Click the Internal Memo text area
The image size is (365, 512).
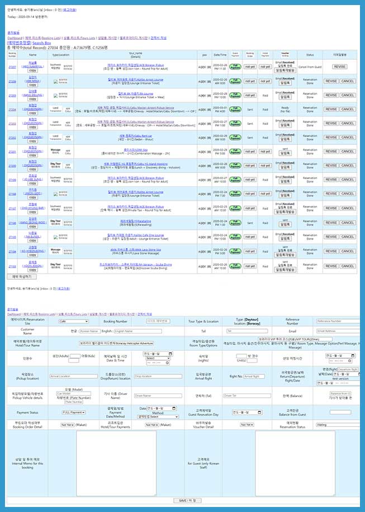(x=116, y=464)
